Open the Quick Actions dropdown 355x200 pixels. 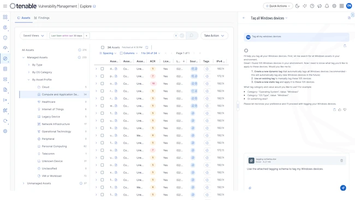click(278, 6)
